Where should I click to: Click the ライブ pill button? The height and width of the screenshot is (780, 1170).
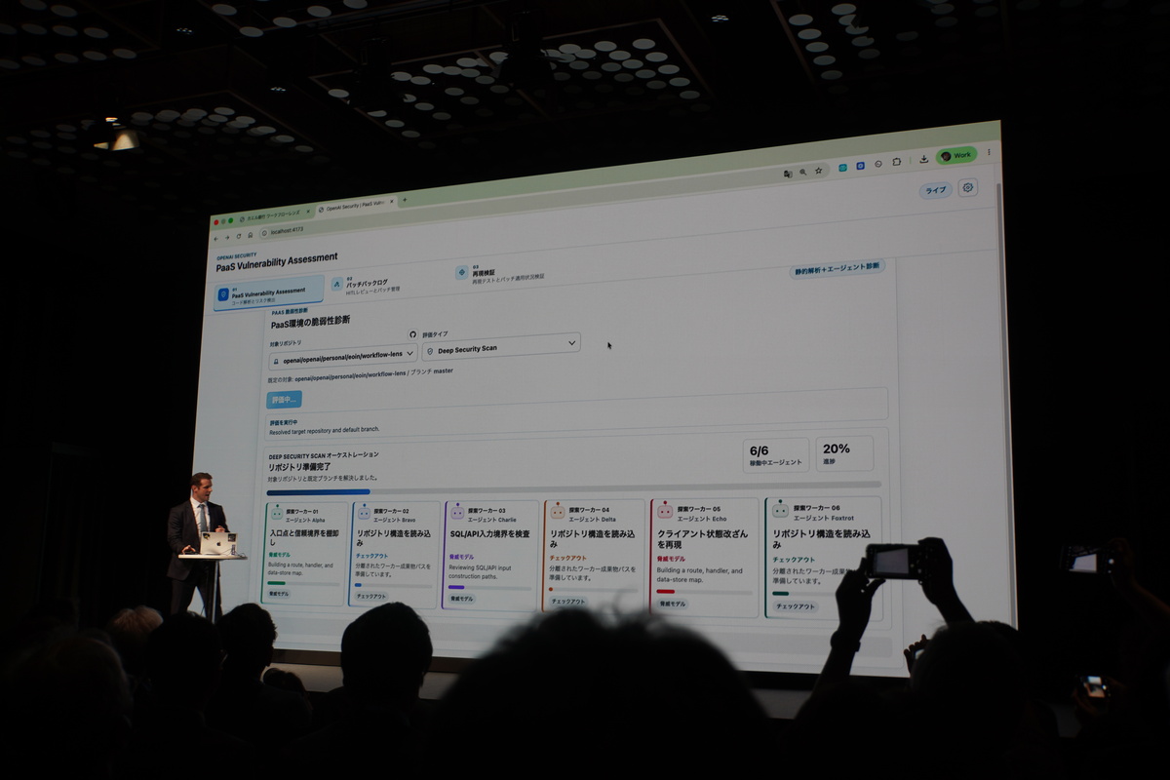coord(935,190)
